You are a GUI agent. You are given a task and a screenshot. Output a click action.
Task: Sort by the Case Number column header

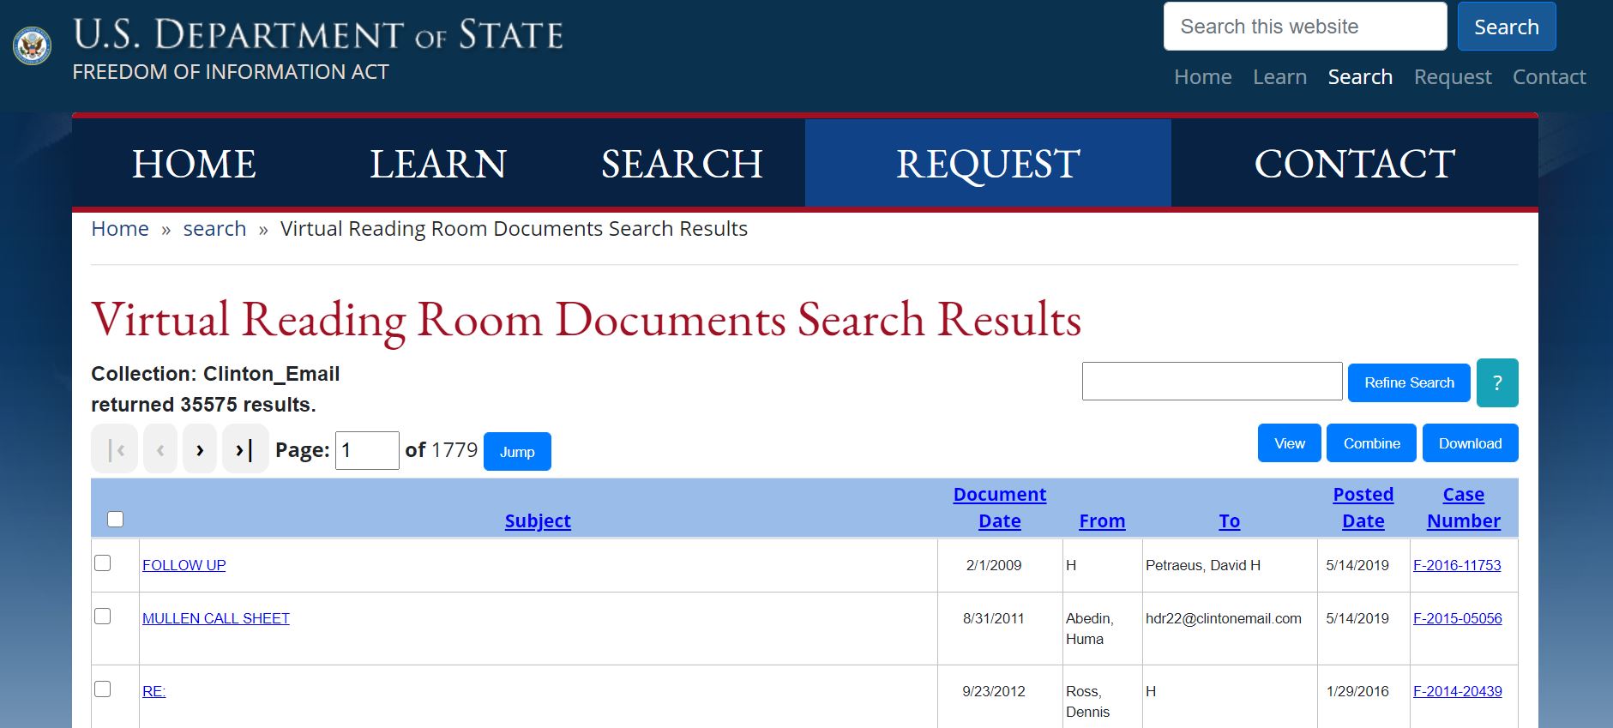coord(1464,508)
